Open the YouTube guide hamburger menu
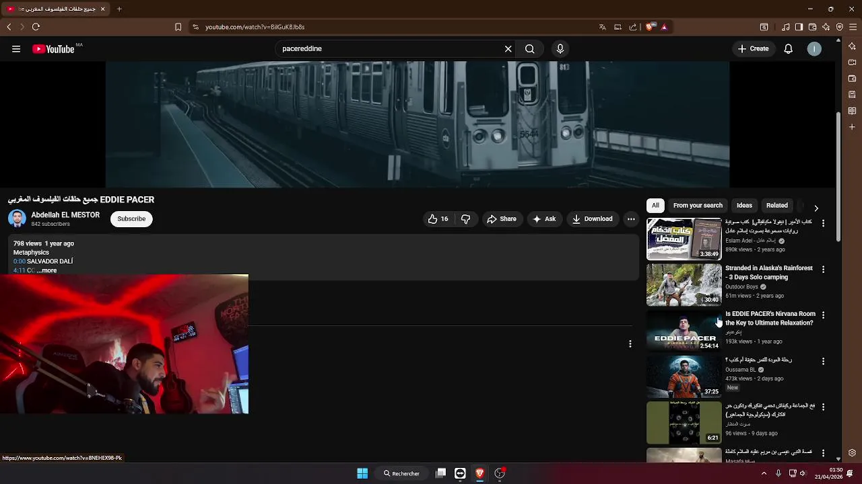 [x=16, y=48]
